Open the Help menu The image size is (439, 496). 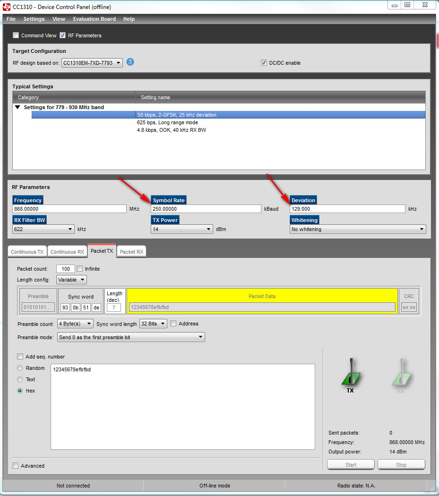[x=129, y=19]
